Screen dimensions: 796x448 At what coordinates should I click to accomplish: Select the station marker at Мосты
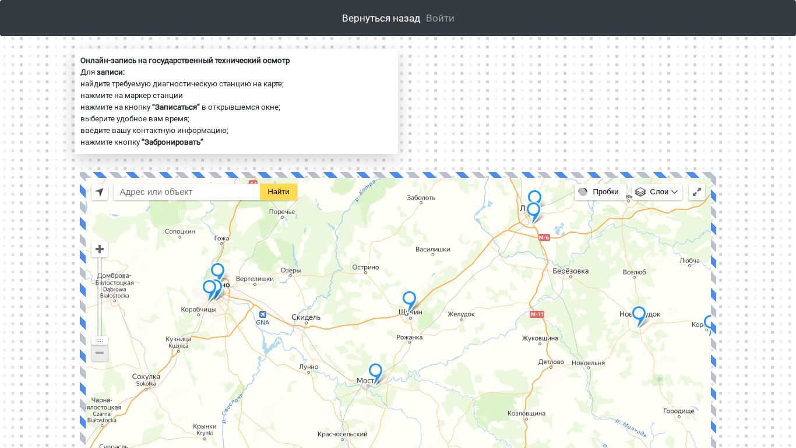tap(375, 371)
